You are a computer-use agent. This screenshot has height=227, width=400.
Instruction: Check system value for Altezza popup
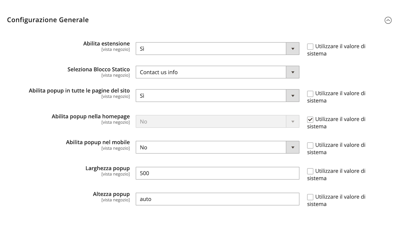(310, 197)
